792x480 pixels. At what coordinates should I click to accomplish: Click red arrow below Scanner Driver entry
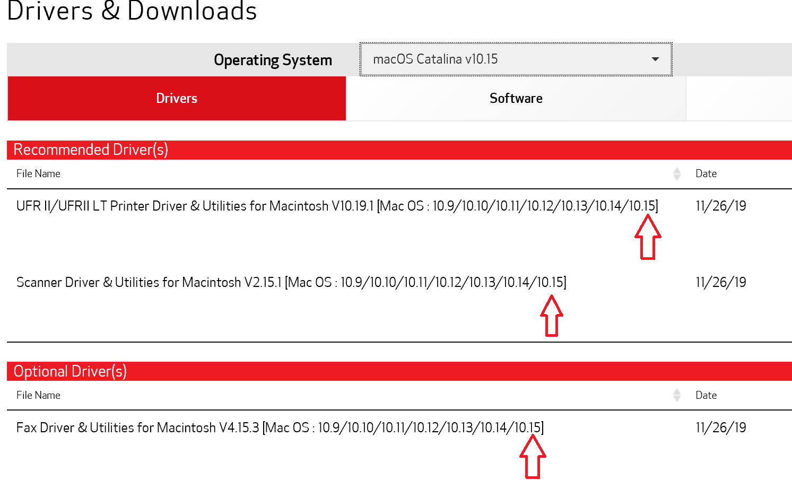[x=552, y=316]
